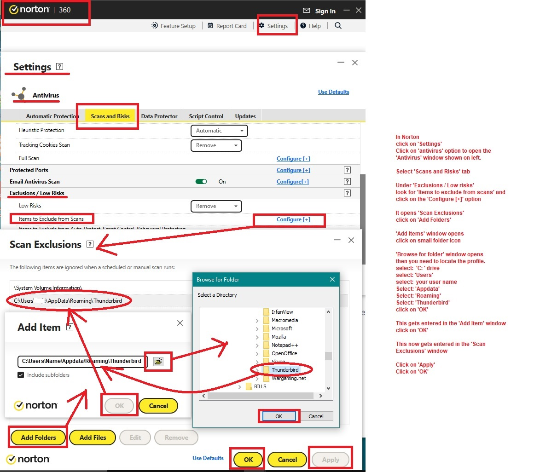Click OK in Browse for Folder

[279, 416]
